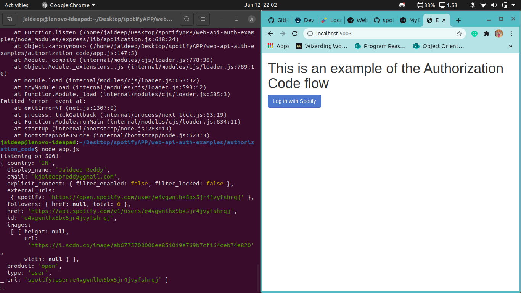Switch to the 'Dev' tab
Screen dimensions: 521x293
click(305, 20)
